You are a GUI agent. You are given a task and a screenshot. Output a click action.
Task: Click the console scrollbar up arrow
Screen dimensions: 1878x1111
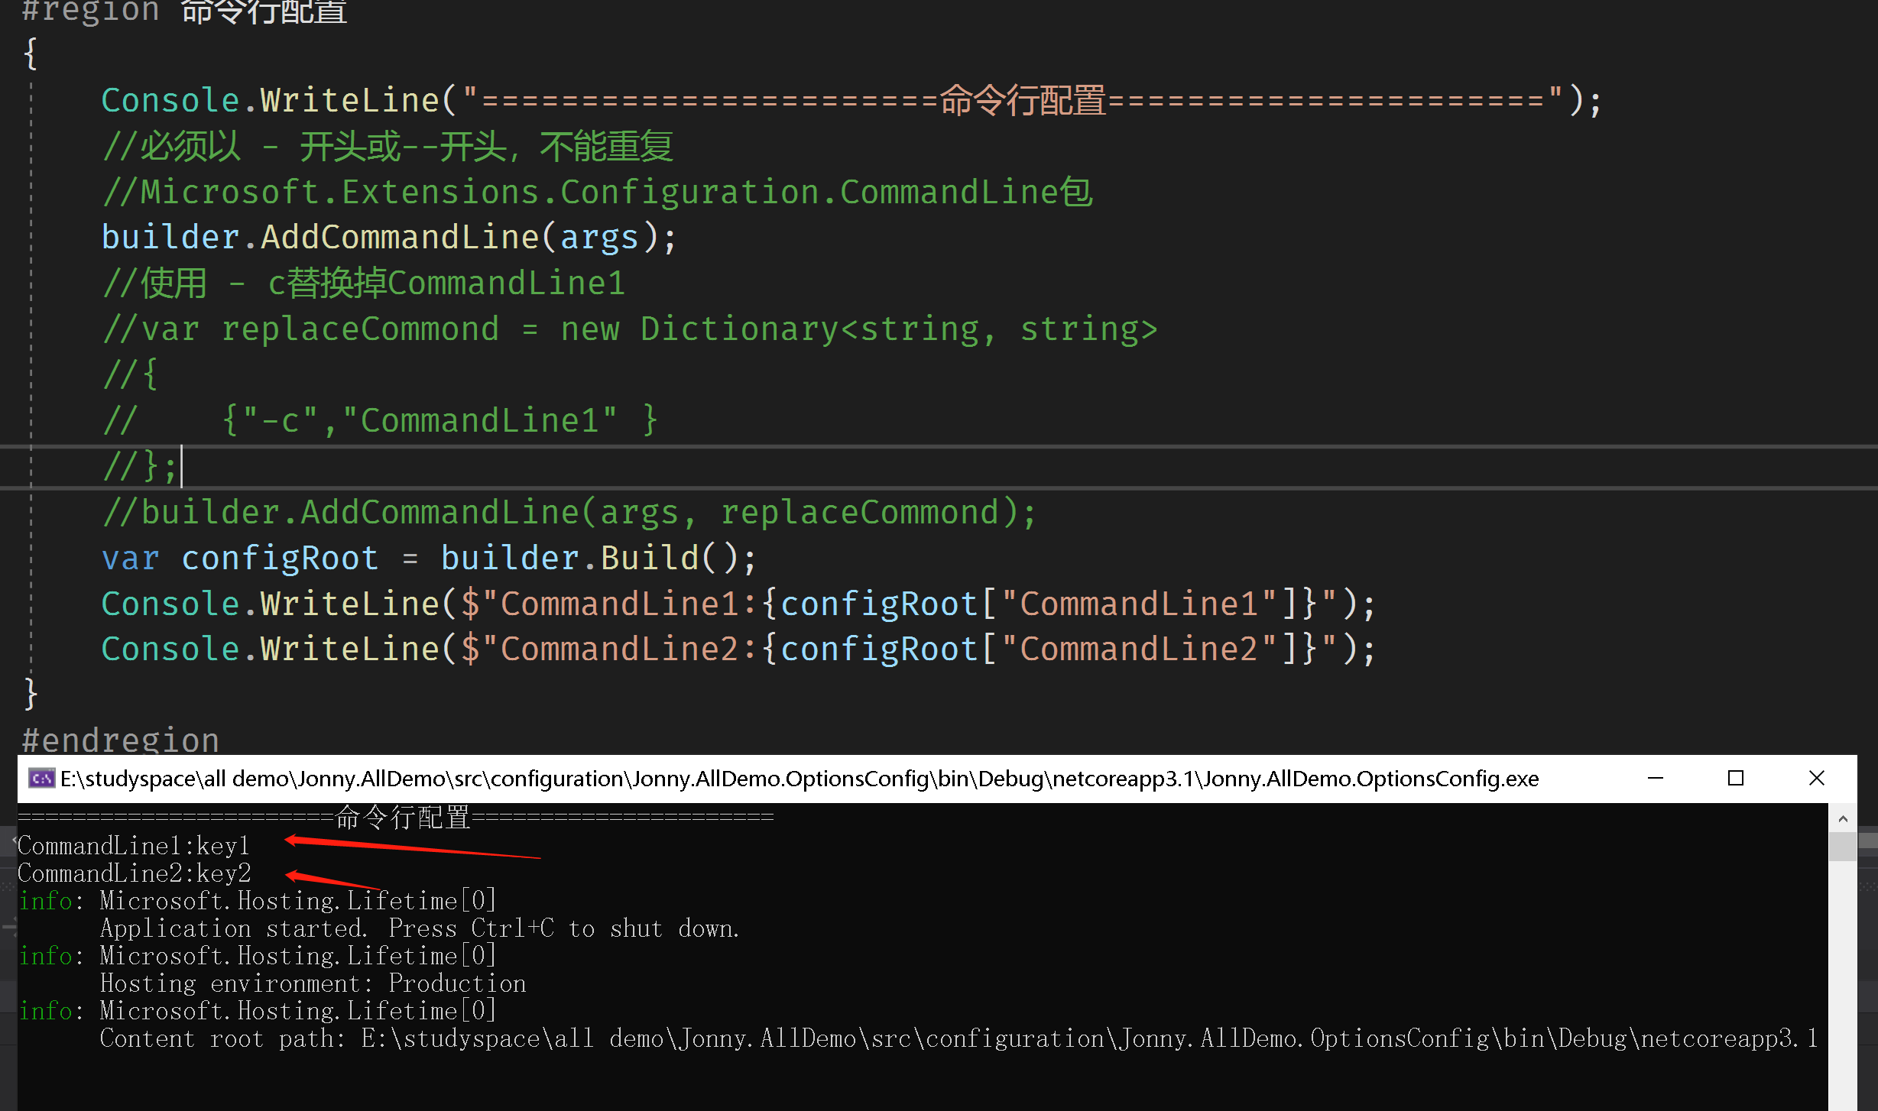pos(1843,818)
